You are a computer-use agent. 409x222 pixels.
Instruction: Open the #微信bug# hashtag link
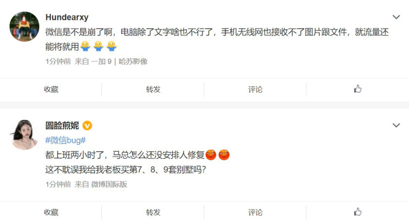(x=65, y=140)
